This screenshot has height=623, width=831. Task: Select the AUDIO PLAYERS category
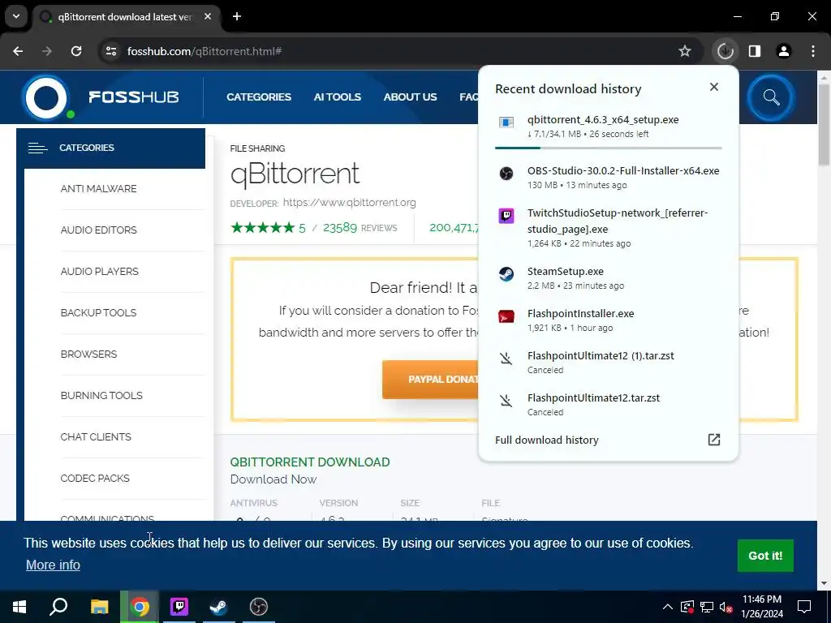coord(100,271)
